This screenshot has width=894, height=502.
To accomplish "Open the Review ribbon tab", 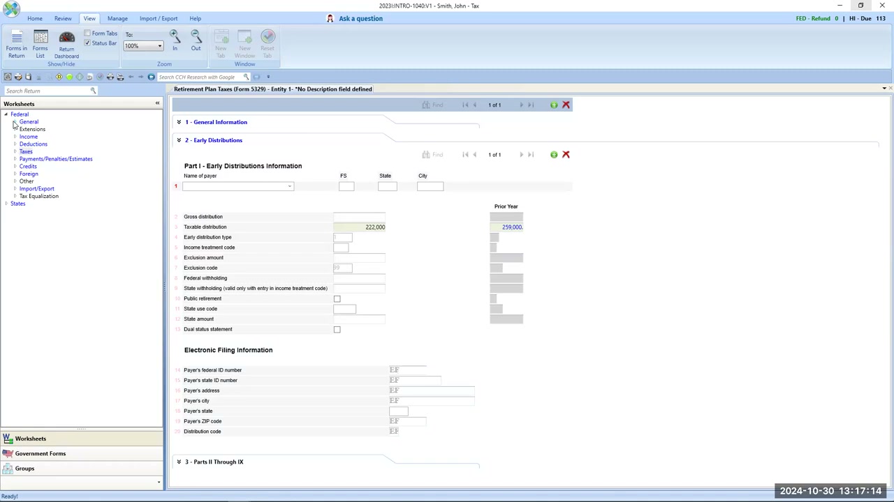I will click(x=63, y=19).
